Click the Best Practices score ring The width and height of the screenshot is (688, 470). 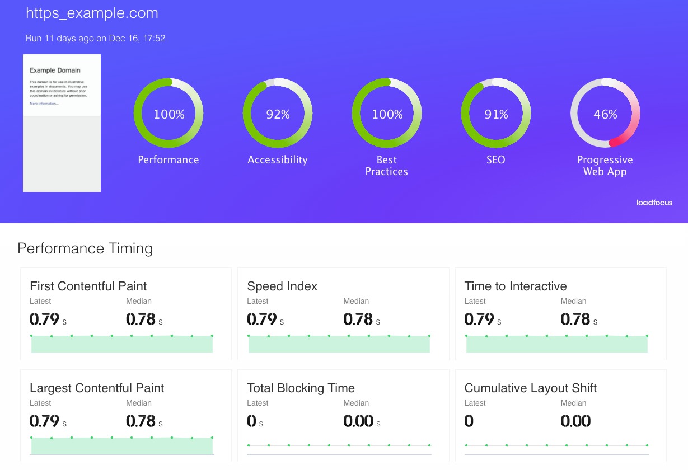(x=387, y=114)
